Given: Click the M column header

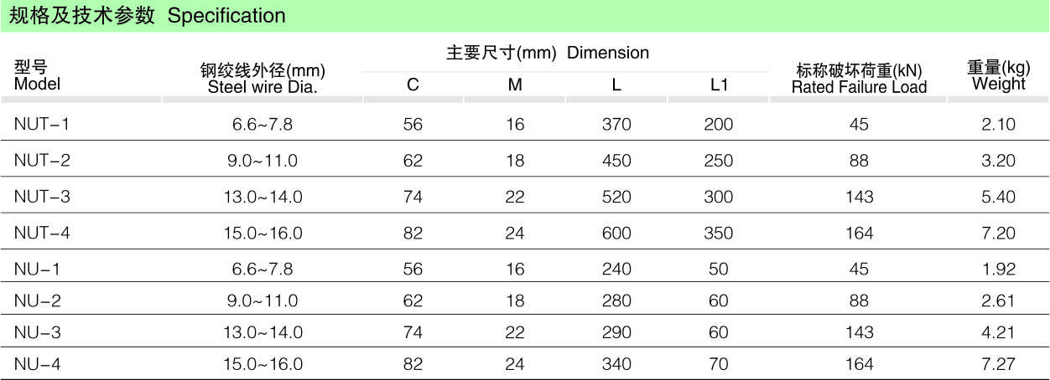Looking at the screenshot, I should pos(515,85).
